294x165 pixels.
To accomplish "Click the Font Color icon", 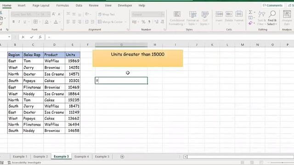I will point(56,22).
